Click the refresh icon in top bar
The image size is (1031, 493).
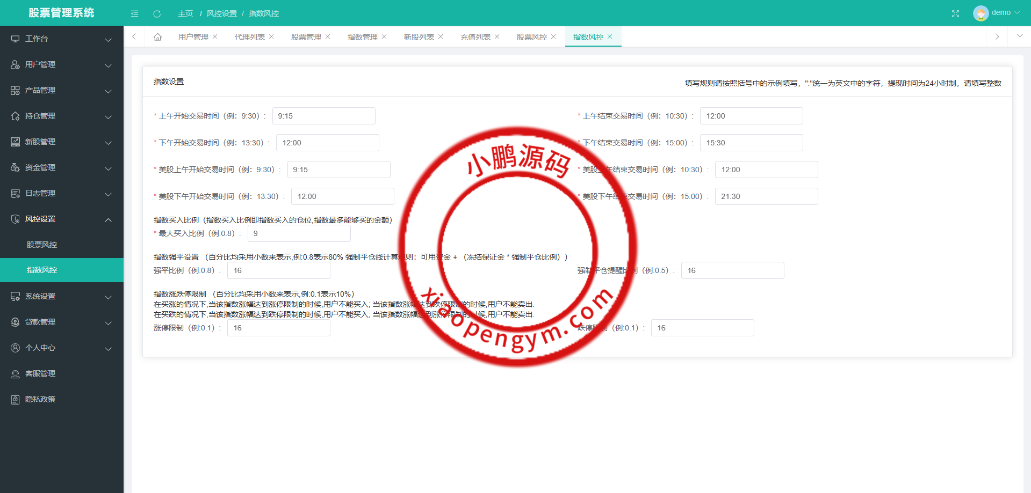click(x=157, y=13)
